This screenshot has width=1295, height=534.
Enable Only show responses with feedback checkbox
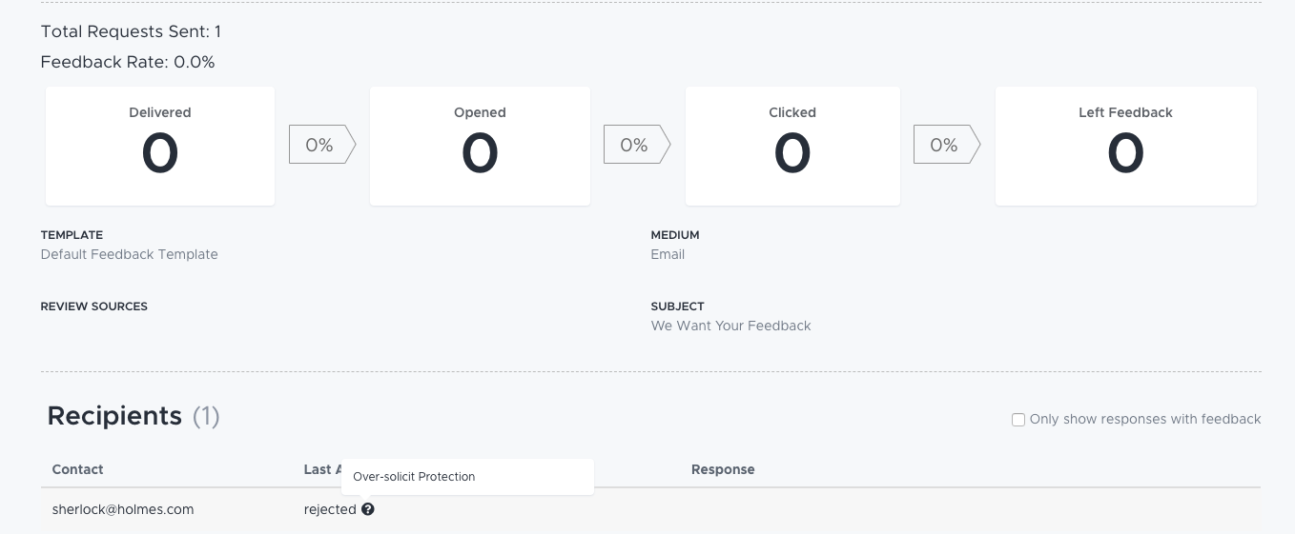click(1018, 420)
